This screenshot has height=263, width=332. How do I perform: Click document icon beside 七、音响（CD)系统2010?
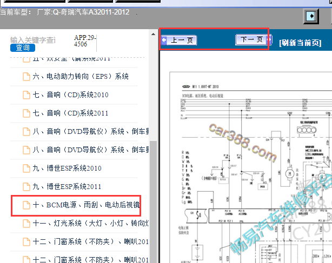[26, 95]
